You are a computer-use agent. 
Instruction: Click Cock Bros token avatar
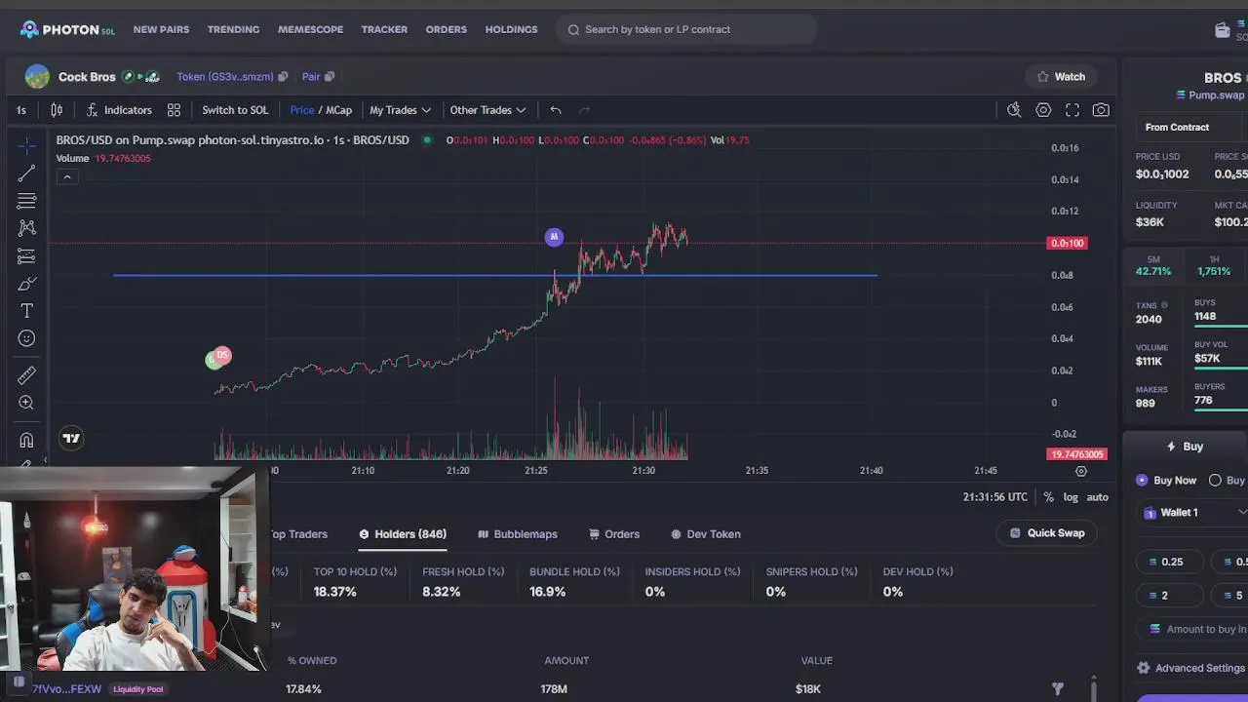tap(37, 76)
